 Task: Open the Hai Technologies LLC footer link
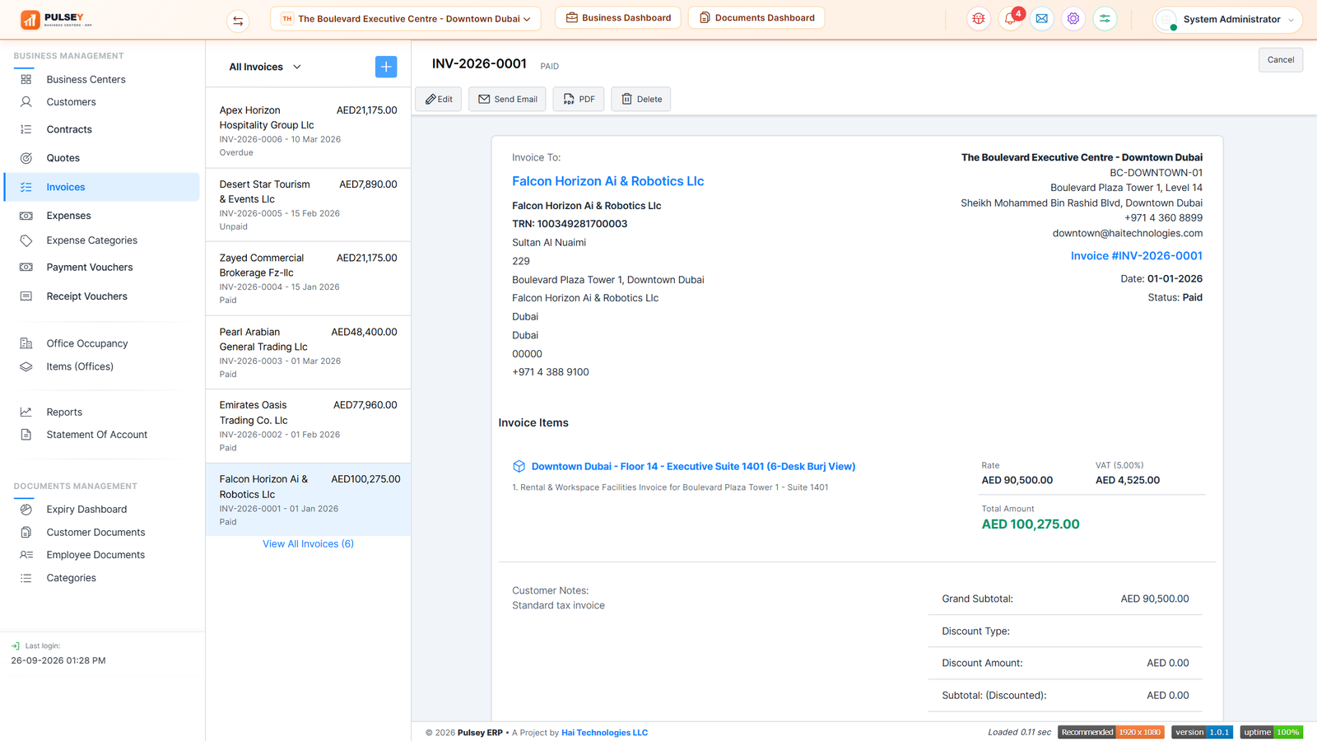click(x=605, y=733)
